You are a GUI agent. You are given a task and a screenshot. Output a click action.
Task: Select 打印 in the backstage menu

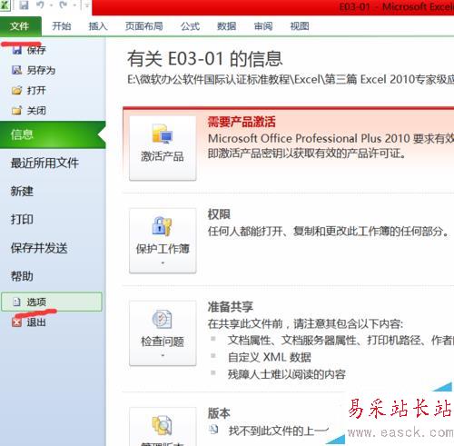pos(22,220)
